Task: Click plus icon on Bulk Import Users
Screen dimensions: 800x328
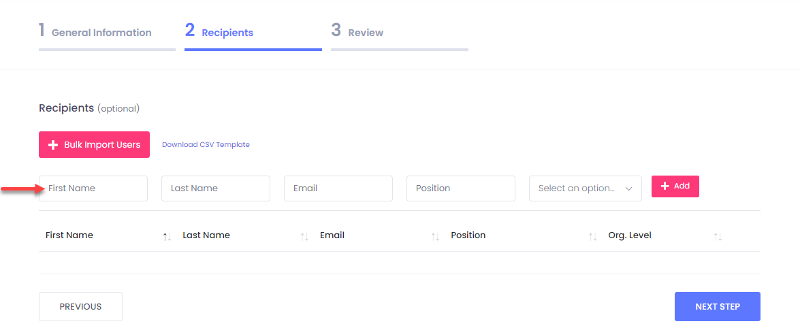Action: pos(53,145)
